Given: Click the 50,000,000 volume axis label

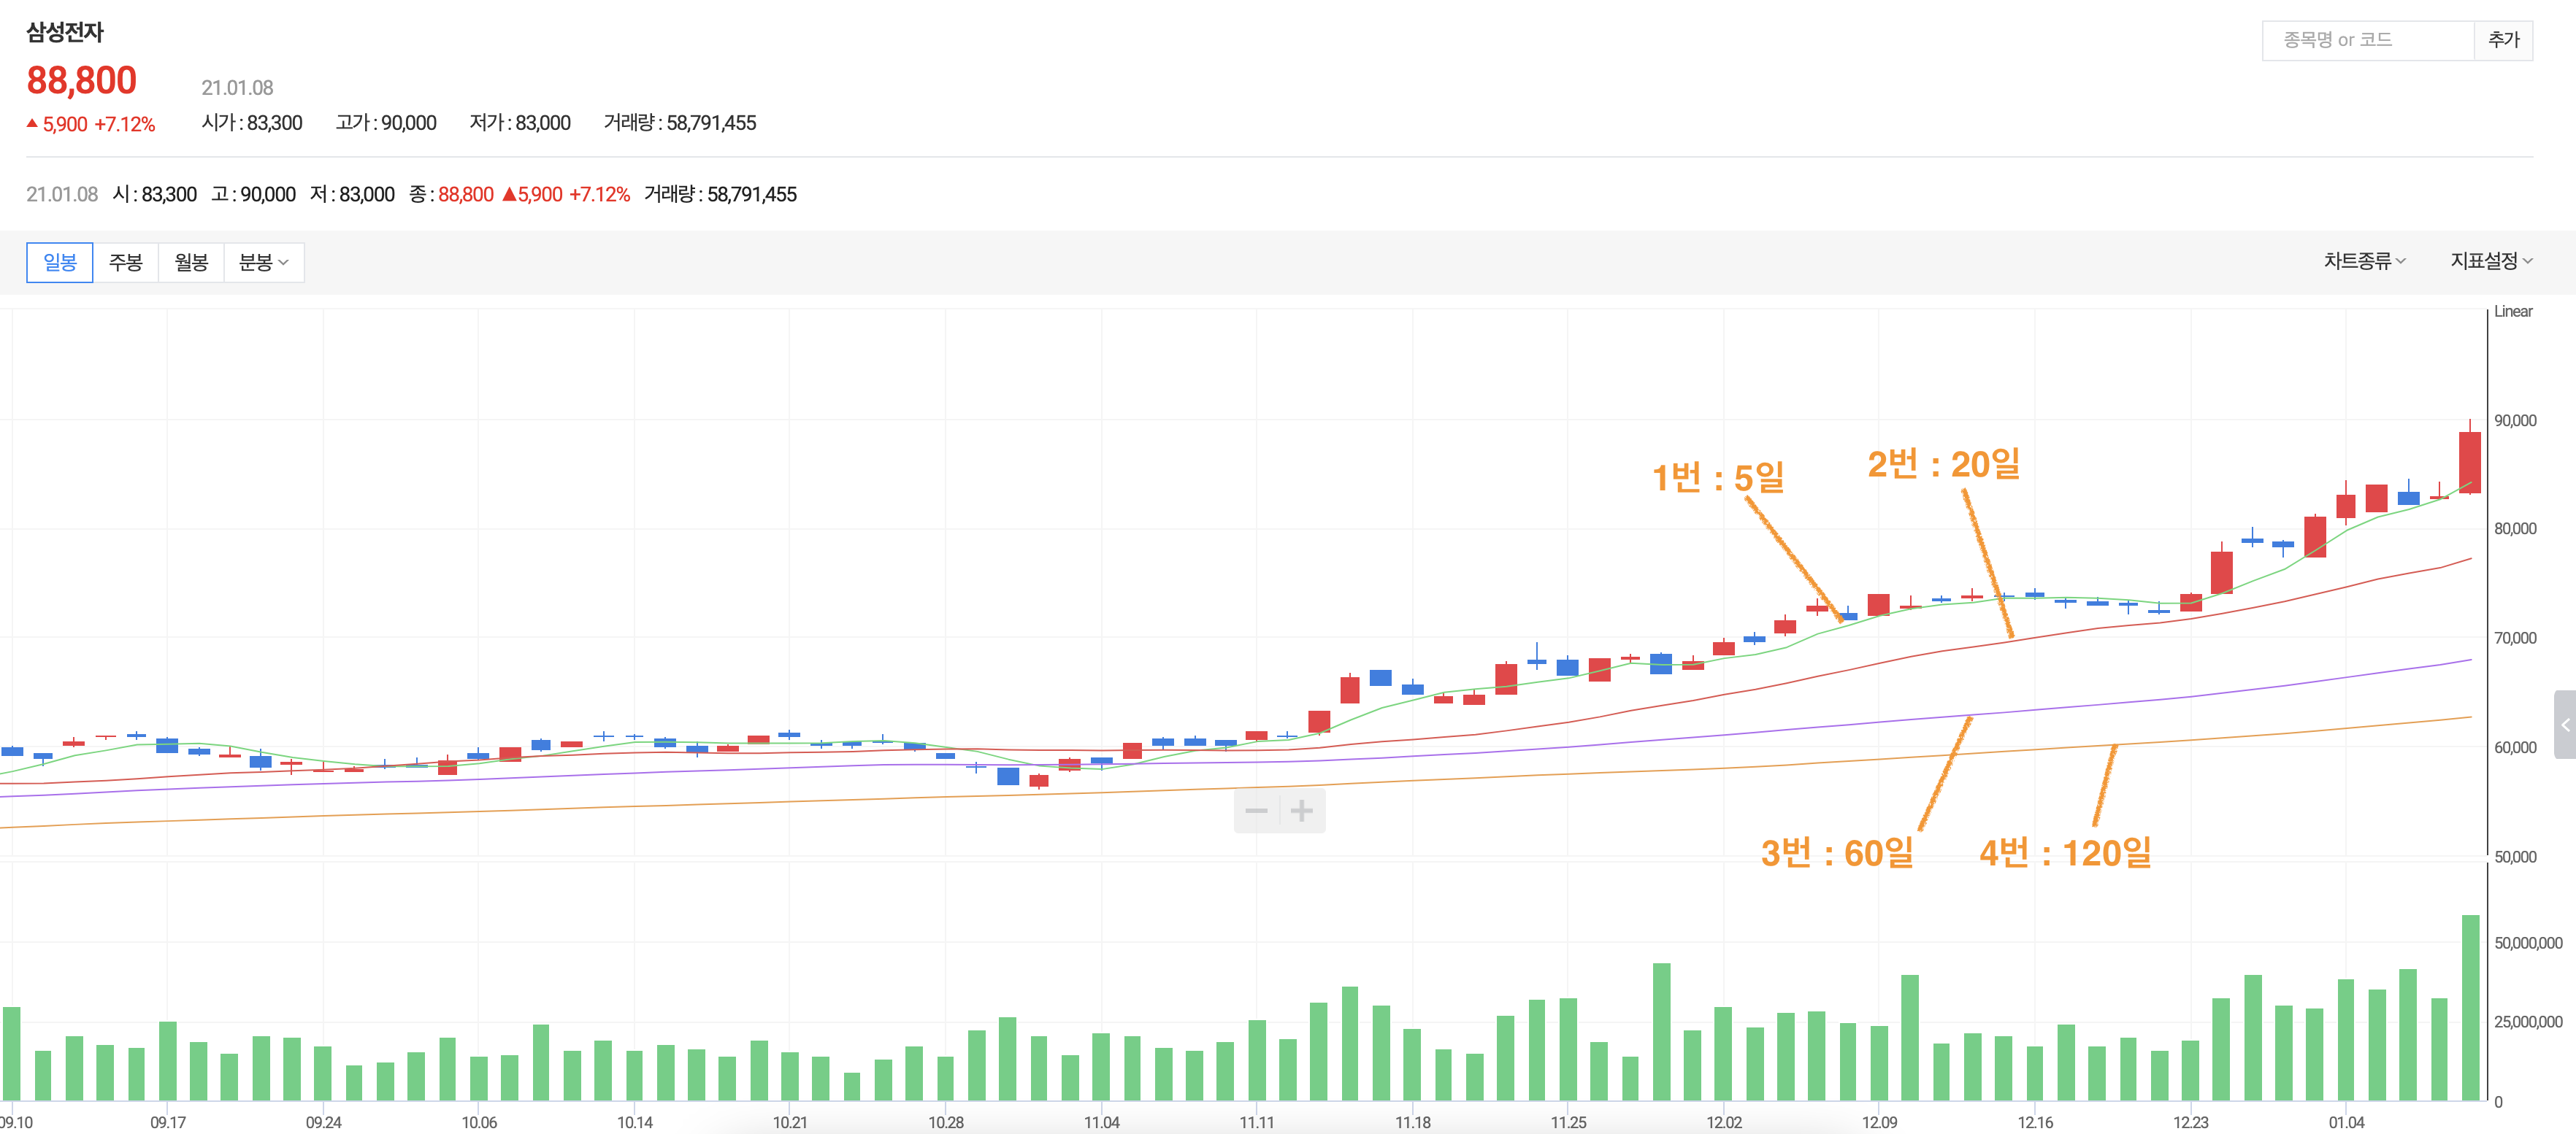Looking at the screenshot, I should click(2527, 943).
